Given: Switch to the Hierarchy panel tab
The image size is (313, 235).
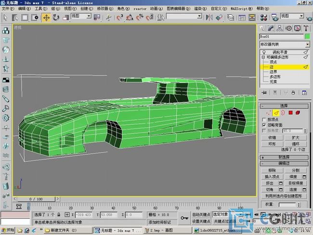Looking at the screenshot, I should (279, 28).
